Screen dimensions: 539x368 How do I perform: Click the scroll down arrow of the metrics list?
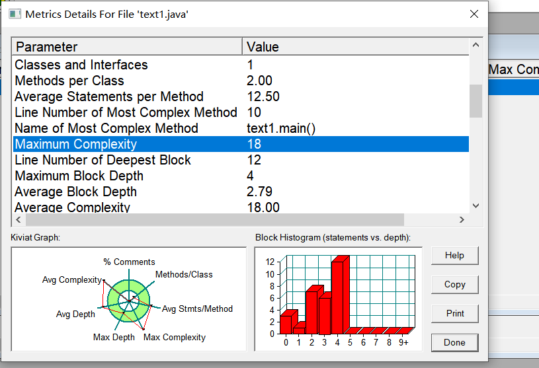tap(476, 205)
